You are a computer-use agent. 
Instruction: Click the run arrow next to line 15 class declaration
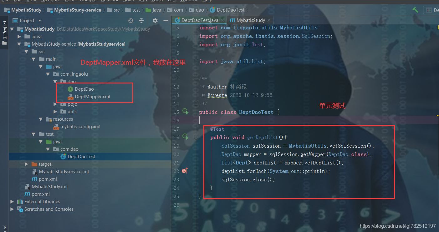pos(186,112)
